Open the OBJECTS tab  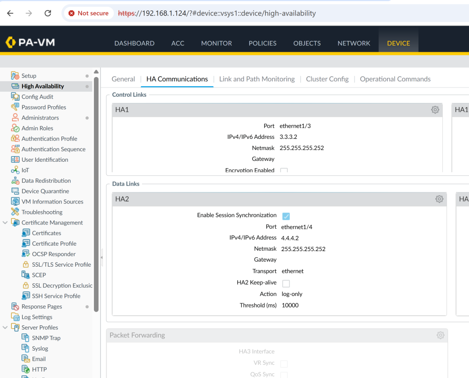point(307,43)
